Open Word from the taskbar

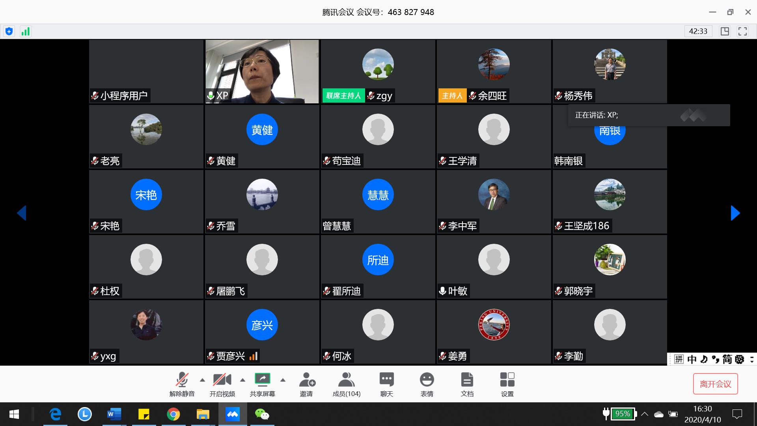114,414
